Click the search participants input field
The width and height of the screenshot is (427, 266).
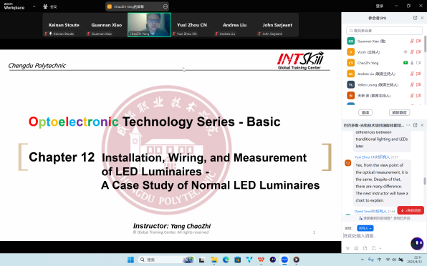384,31
